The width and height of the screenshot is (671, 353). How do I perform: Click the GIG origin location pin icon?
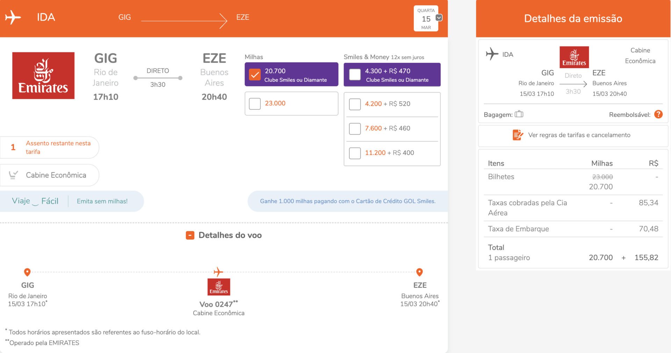pyautogui.click(x=27, y=272)
